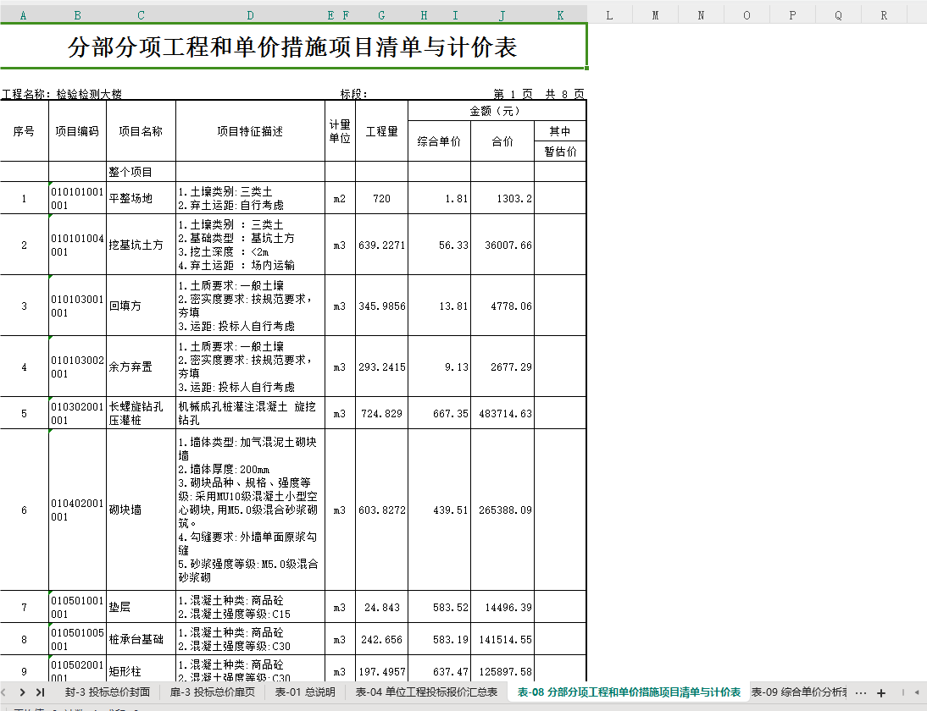Select column K header
Viewport: 927px width, 711px height.
pyautogui.click(x=560, y=15)
